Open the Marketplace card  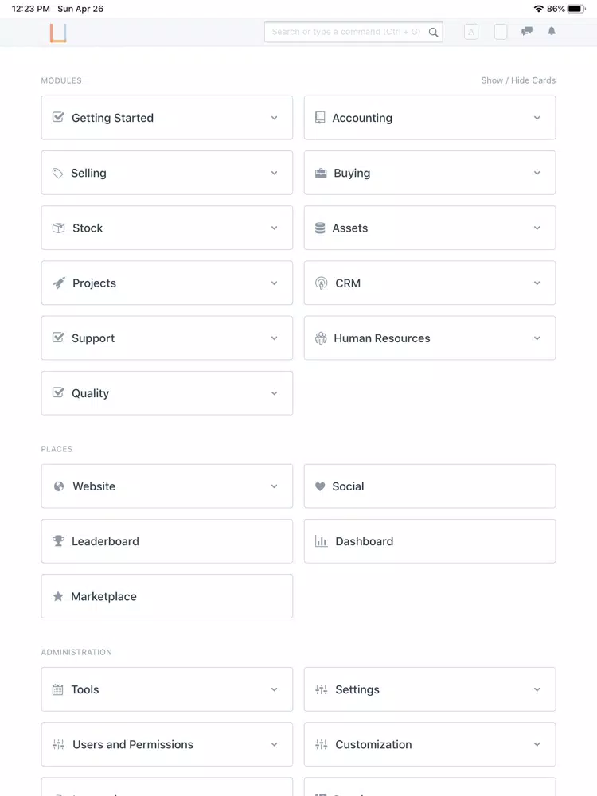click(167, 596)
